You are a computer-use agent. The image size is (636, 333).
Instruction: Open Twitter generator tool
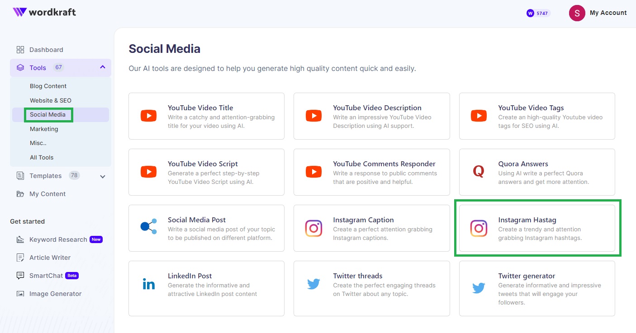point(537,288)
